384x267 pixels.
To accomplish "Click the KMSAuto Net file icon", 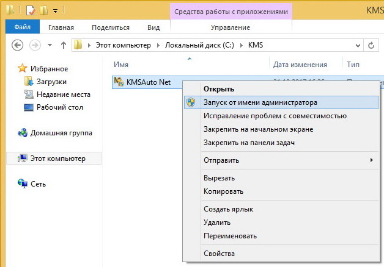I will tap(119, 82).
